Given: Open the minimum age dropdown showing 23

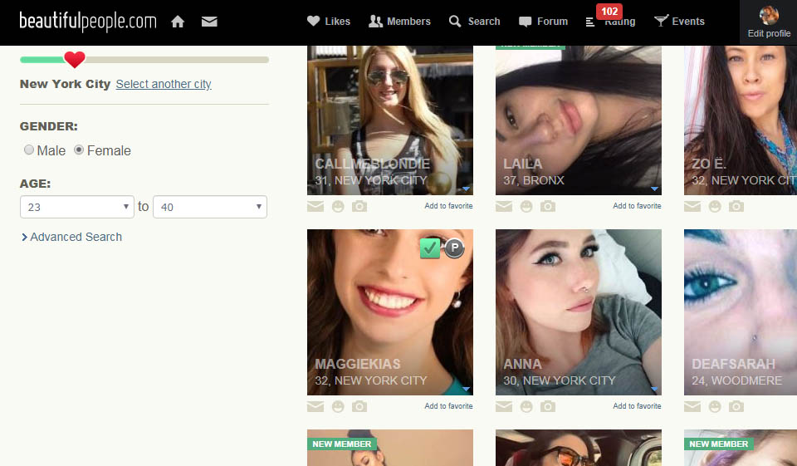Looking at the screenshot, I should (76, 207).
